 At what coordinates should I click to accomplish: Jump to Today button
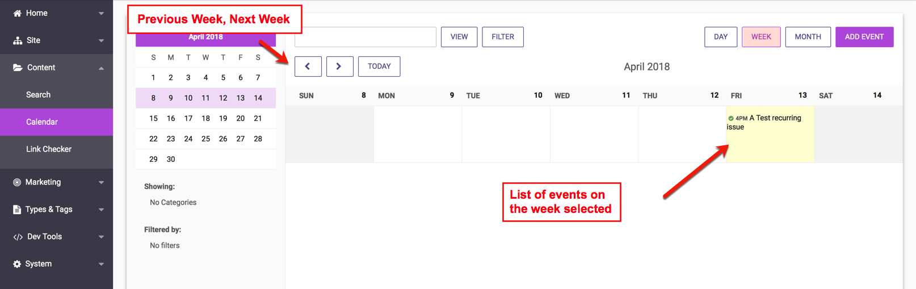[x=379, y=66]
